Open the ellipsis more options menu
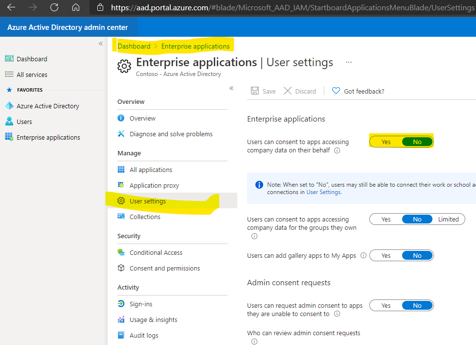The width and height of the screenshot is (476, 345). [349, 62]
